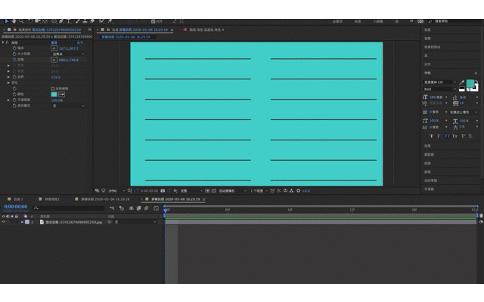This screenshot has width=484, height=302.
Task: Click the color eyedropper in Effect Controls
Action: click(61, 94)
